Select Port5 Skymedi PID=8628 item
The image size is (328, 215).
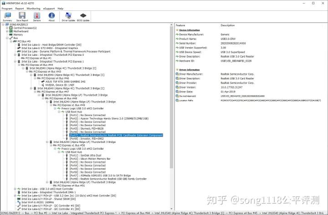coord(87,128)
